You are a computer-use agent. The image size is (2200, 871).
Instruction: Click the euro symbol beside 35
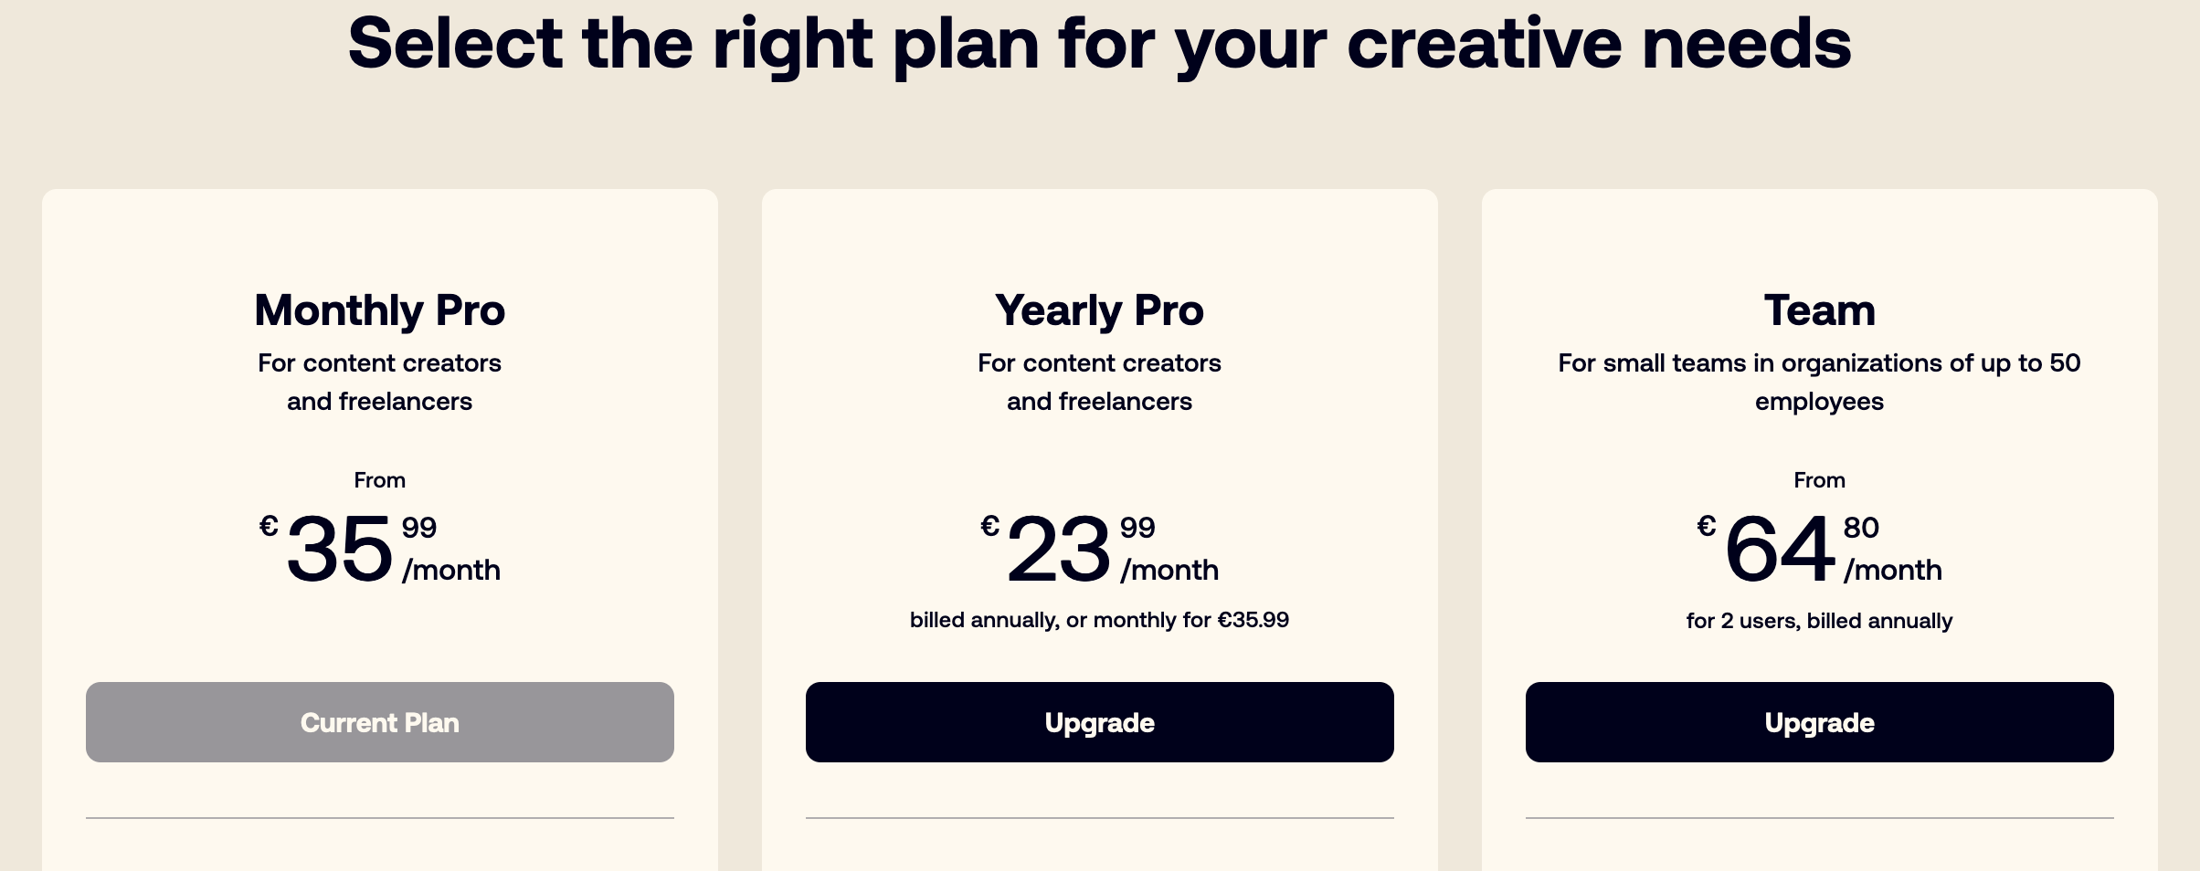tap(269, 526)
